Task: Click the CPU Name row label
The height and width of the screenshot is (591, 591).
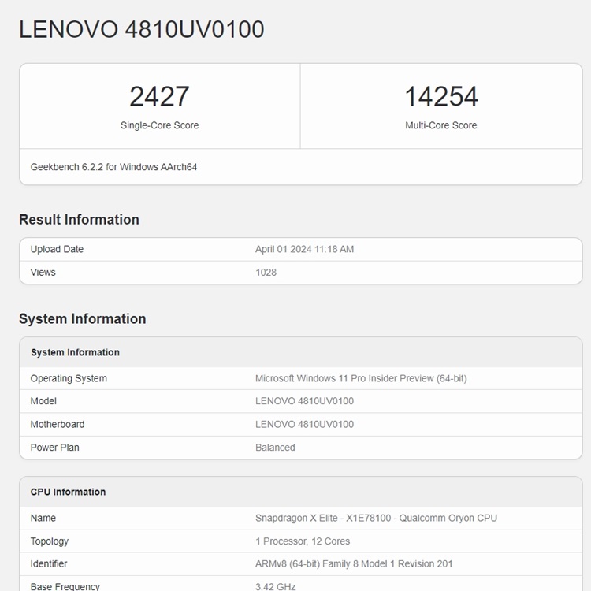Action: coord(43,518)
